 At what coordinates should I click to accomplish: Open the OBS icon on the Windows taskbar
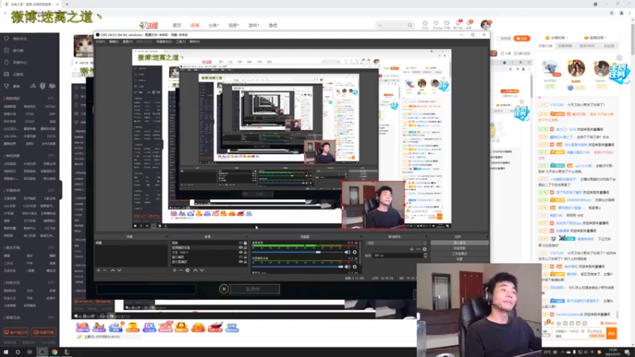[x=42, y=352]
